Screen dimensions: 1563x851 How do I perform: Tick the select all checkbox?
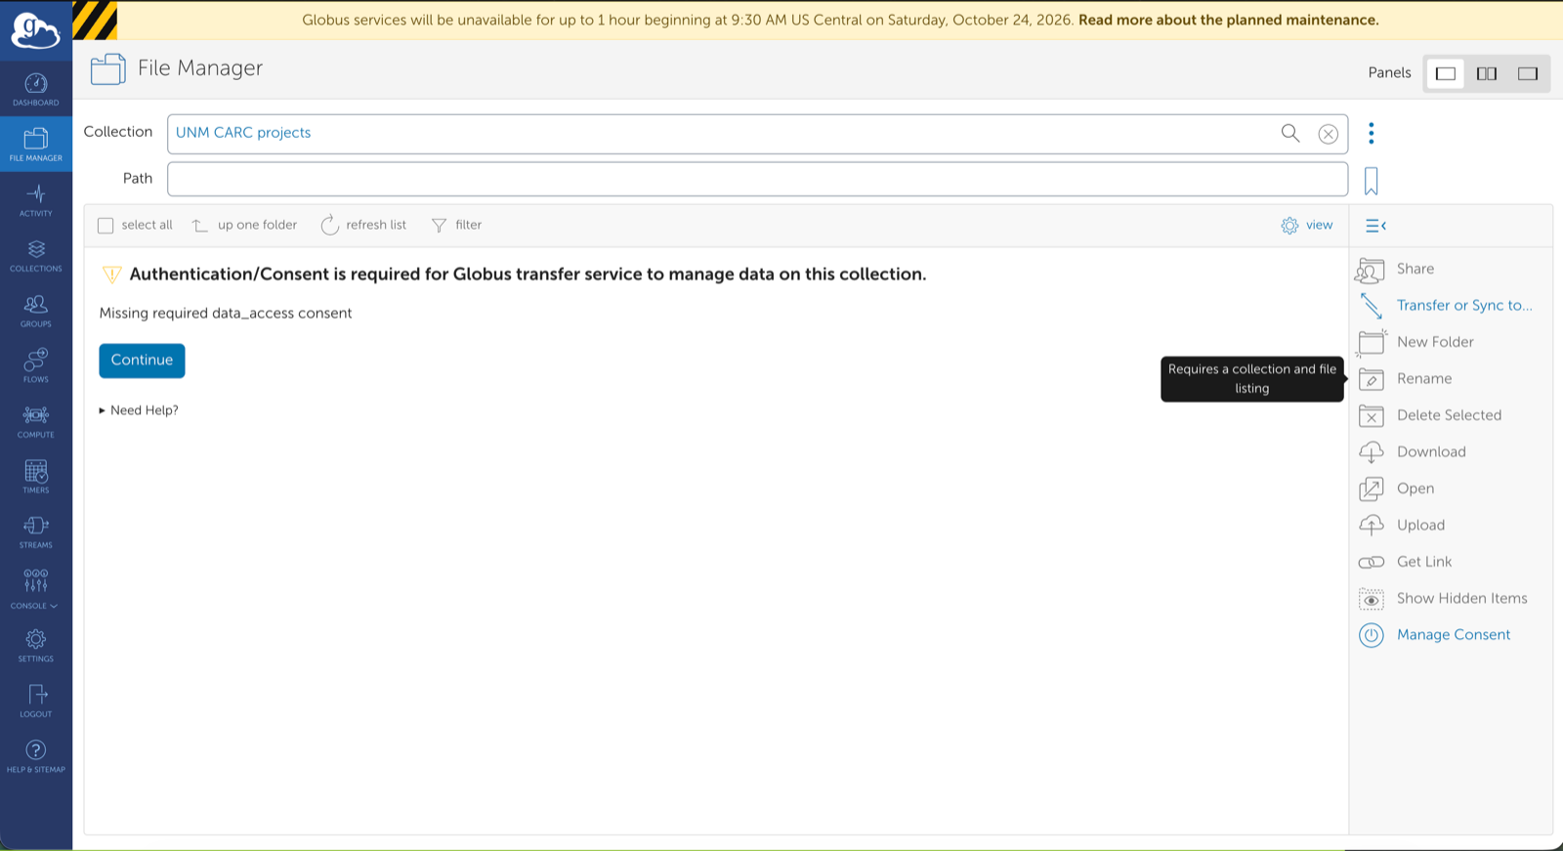[106, 226]
